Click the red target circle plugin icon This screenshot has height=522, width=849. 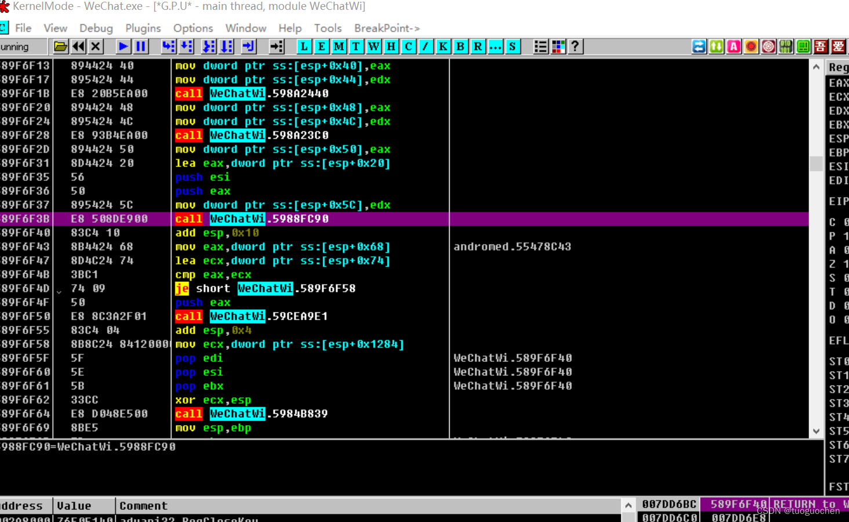768,46
